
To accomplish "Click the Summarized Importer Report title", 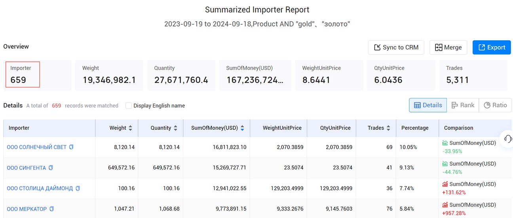I will 257,9.
